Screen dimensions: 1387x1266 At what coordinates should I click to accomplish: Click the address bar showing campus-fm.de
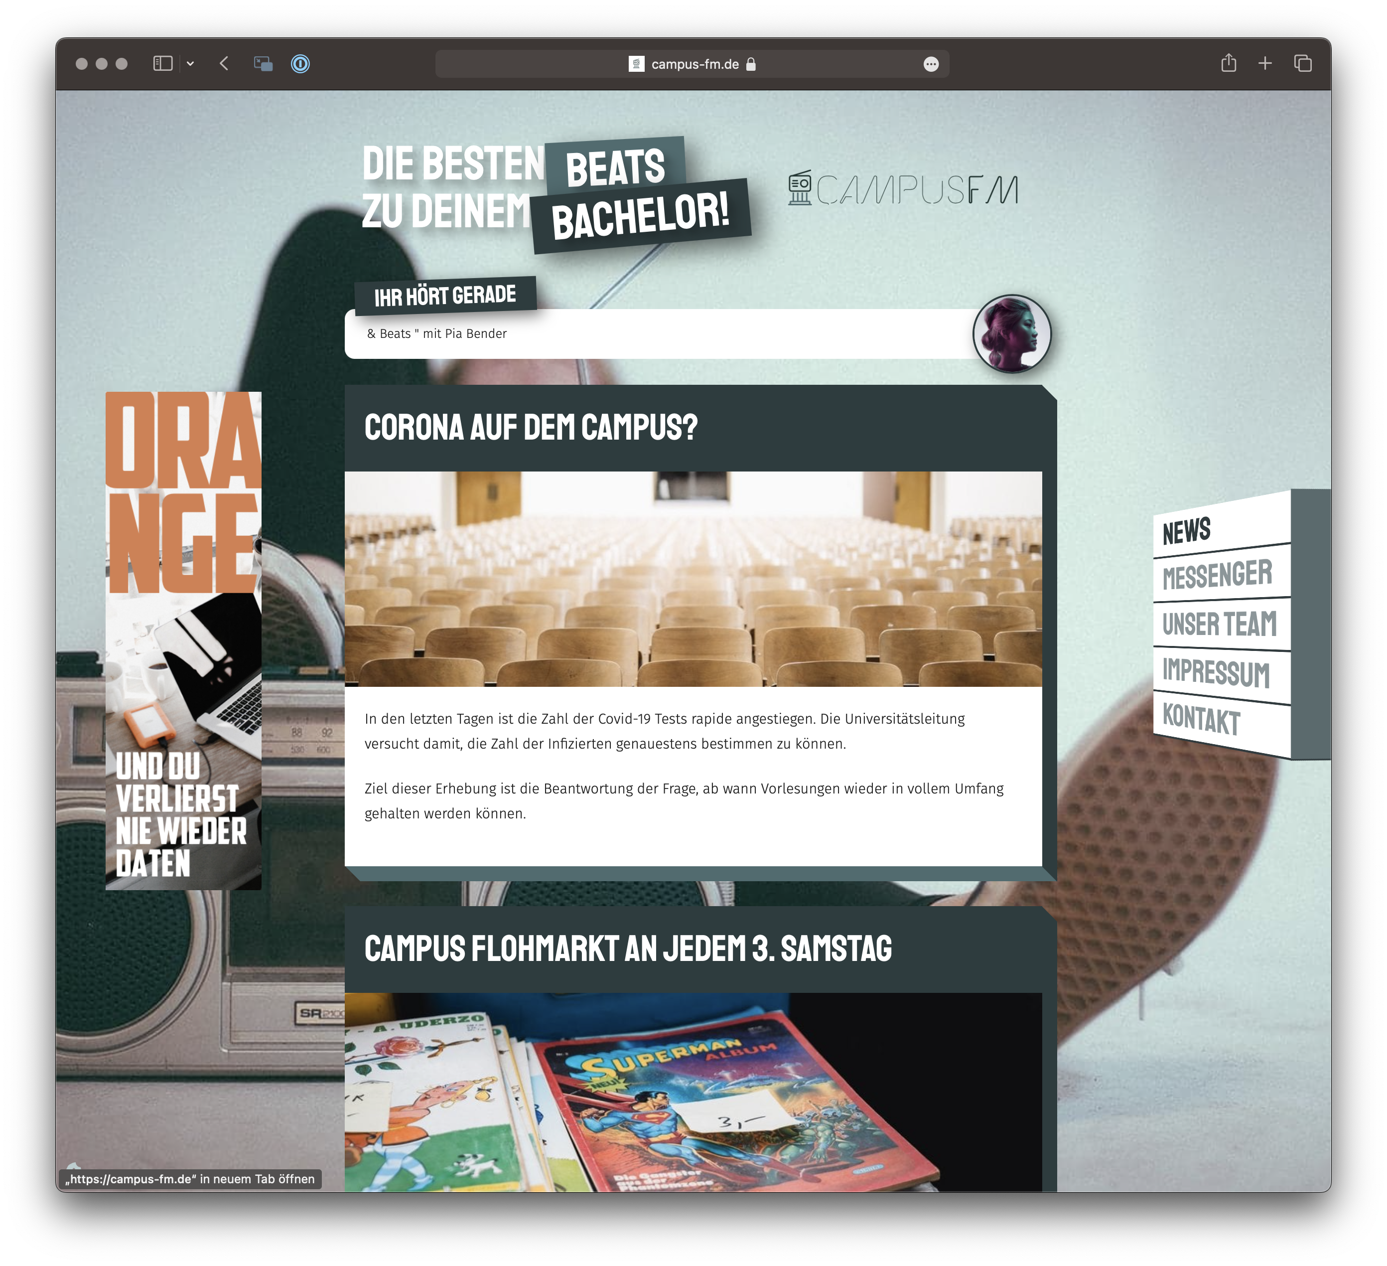(x=692, y=64)
